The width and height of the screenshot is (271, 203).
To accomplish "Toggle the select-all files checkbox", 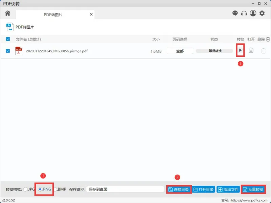I will (8, 39).
